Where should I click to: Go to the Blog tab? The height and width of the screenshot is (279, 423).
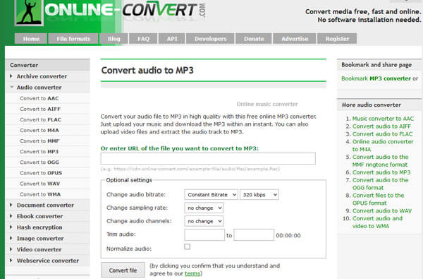114,39
